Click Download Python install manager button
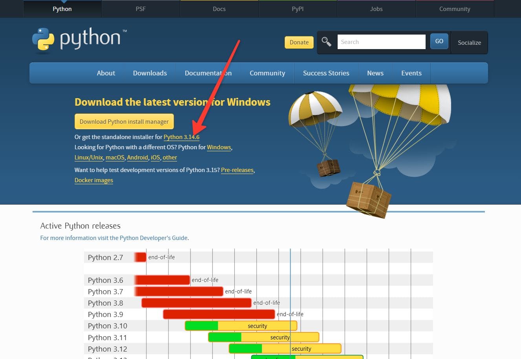Screen dimensions: 521x359 [124, 121]
